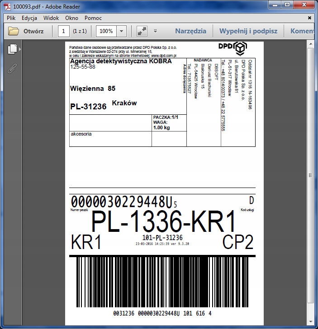Click the DPD logo on the label
The width and height of the screenshot is (318, 329).
click(x=233, y=48)
